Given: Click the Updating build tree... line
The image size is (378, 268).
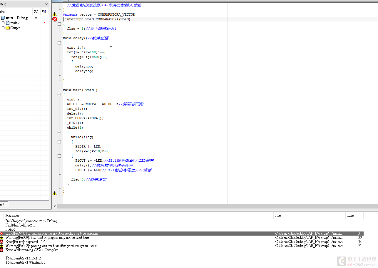Looking at the screenshot, I should pyautogui.click(x=20, y=225).
